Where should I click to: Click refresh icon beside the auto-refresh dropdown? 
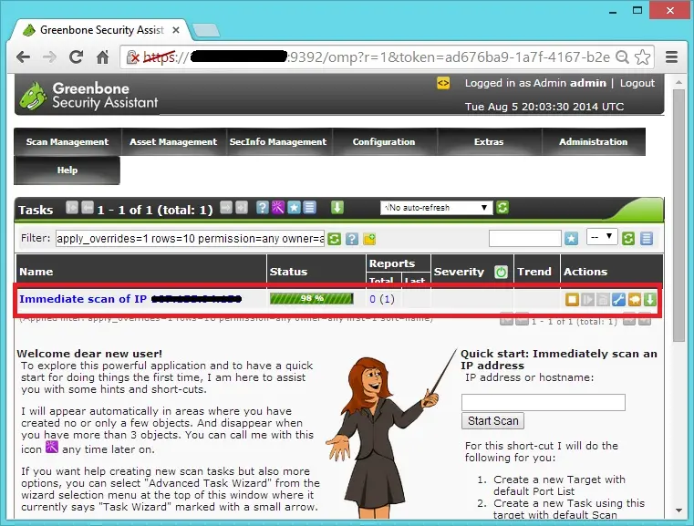point(502,208)
